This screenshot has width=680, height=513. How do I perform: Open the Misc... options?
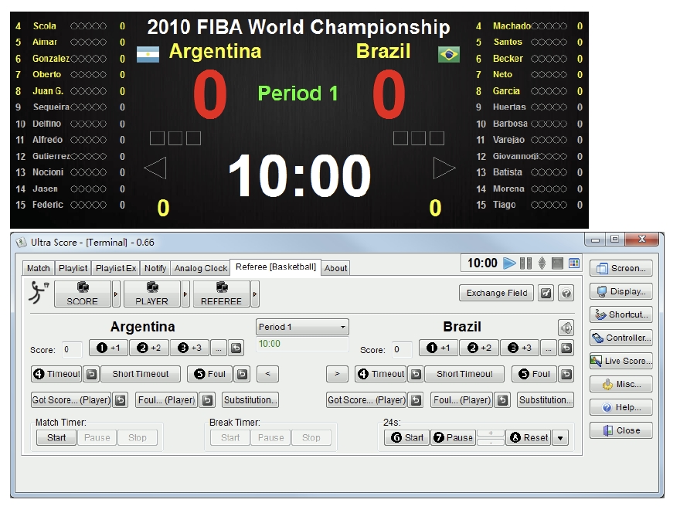click(621, 384)
